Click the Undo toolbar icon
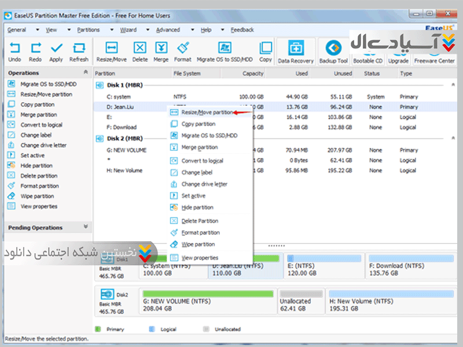Viewport: 463px width, 347px height. coord(15,49)
